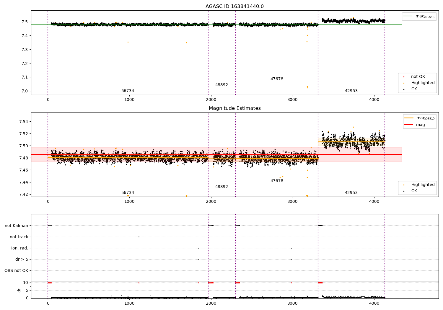This screenshot has width=443, height=310.
Task: Click the 7.46 y-axis tick label
Action: [x=24, y=170]
